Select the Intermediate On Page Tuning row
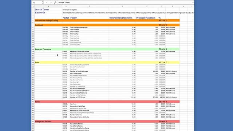233x131 pixels. pos(107,20)
